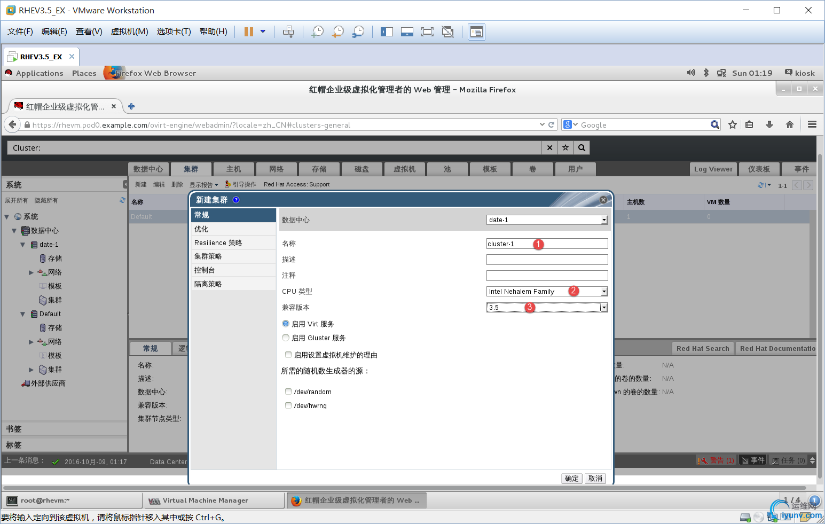Click the 注释 input field
Viewport: 825px width, 524px height.
click(547, 276)
